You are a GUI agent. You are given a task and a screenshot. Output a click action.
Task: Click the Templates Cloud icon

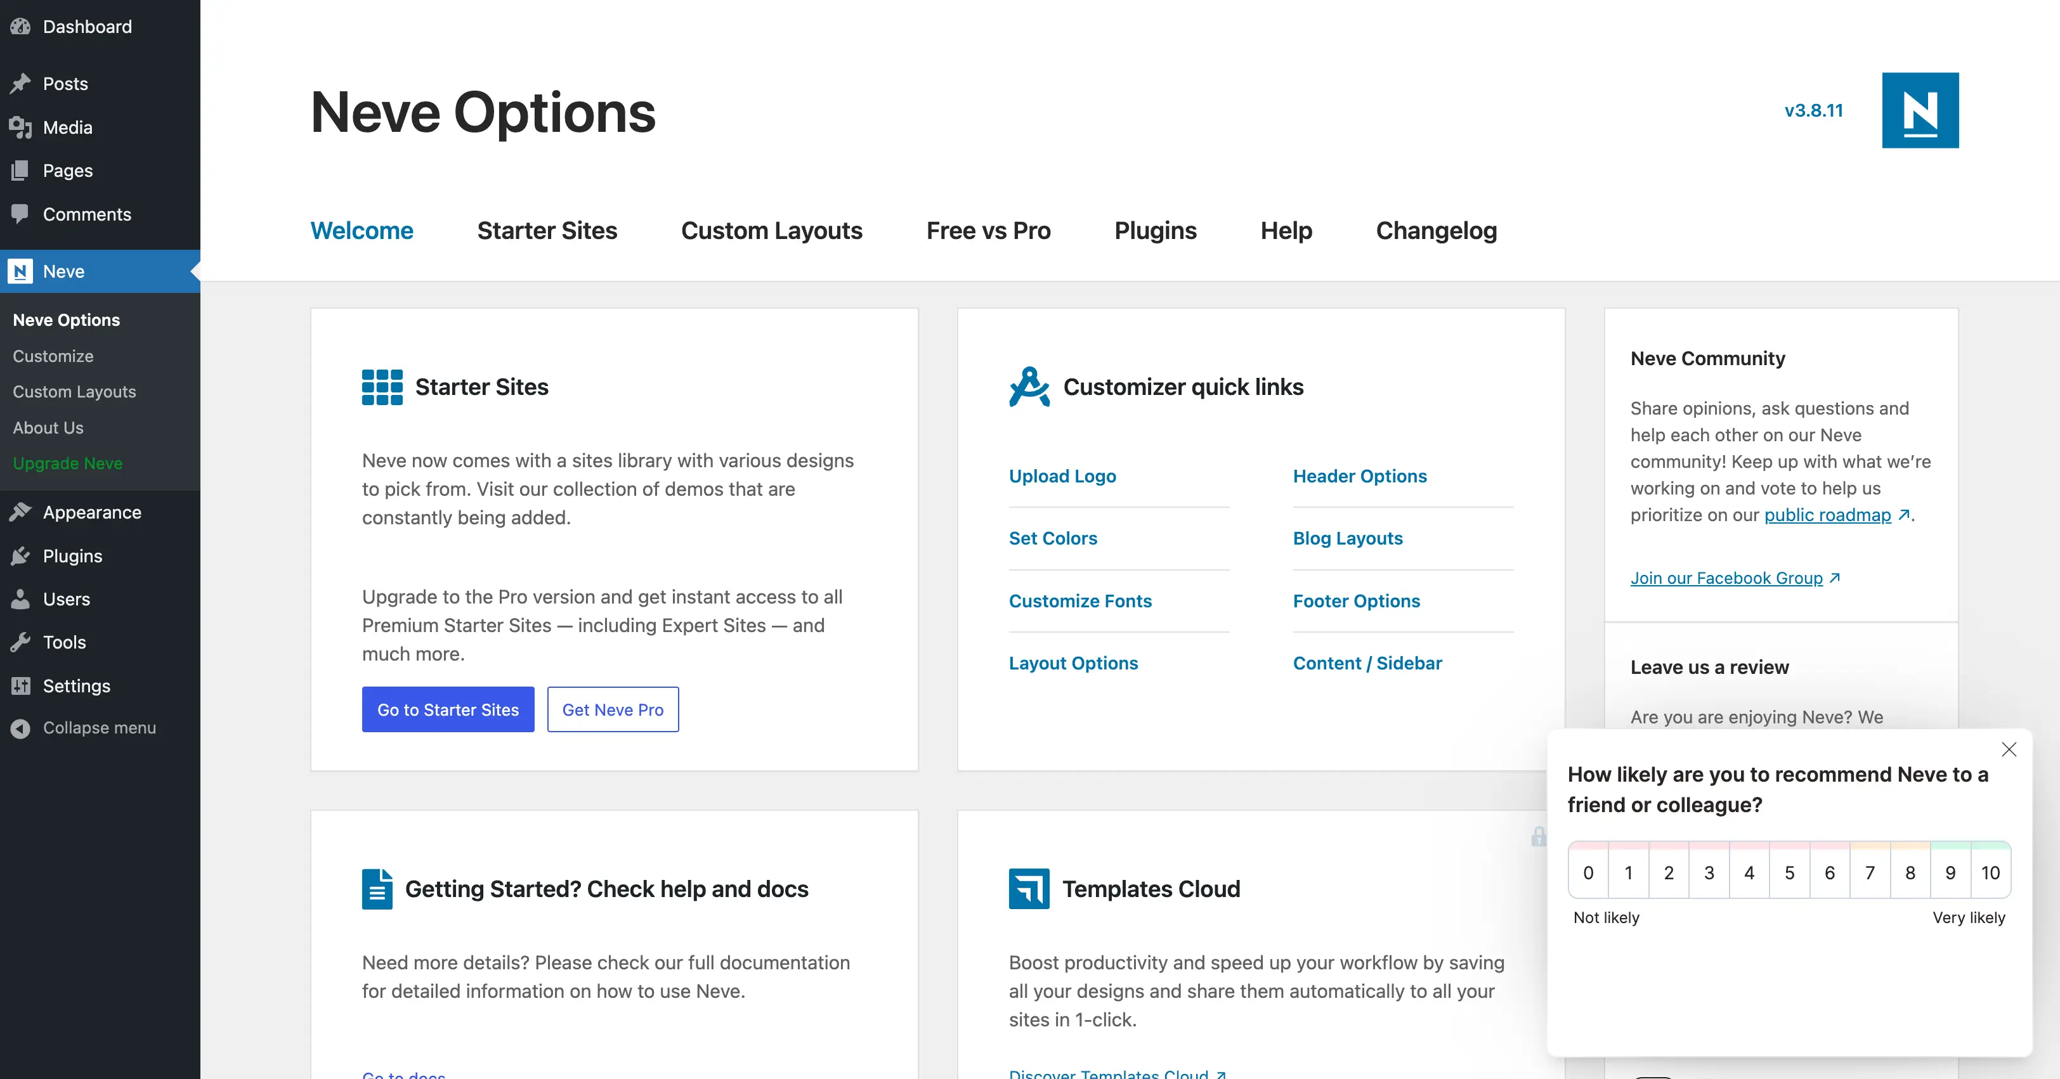tap(1029, 889)
